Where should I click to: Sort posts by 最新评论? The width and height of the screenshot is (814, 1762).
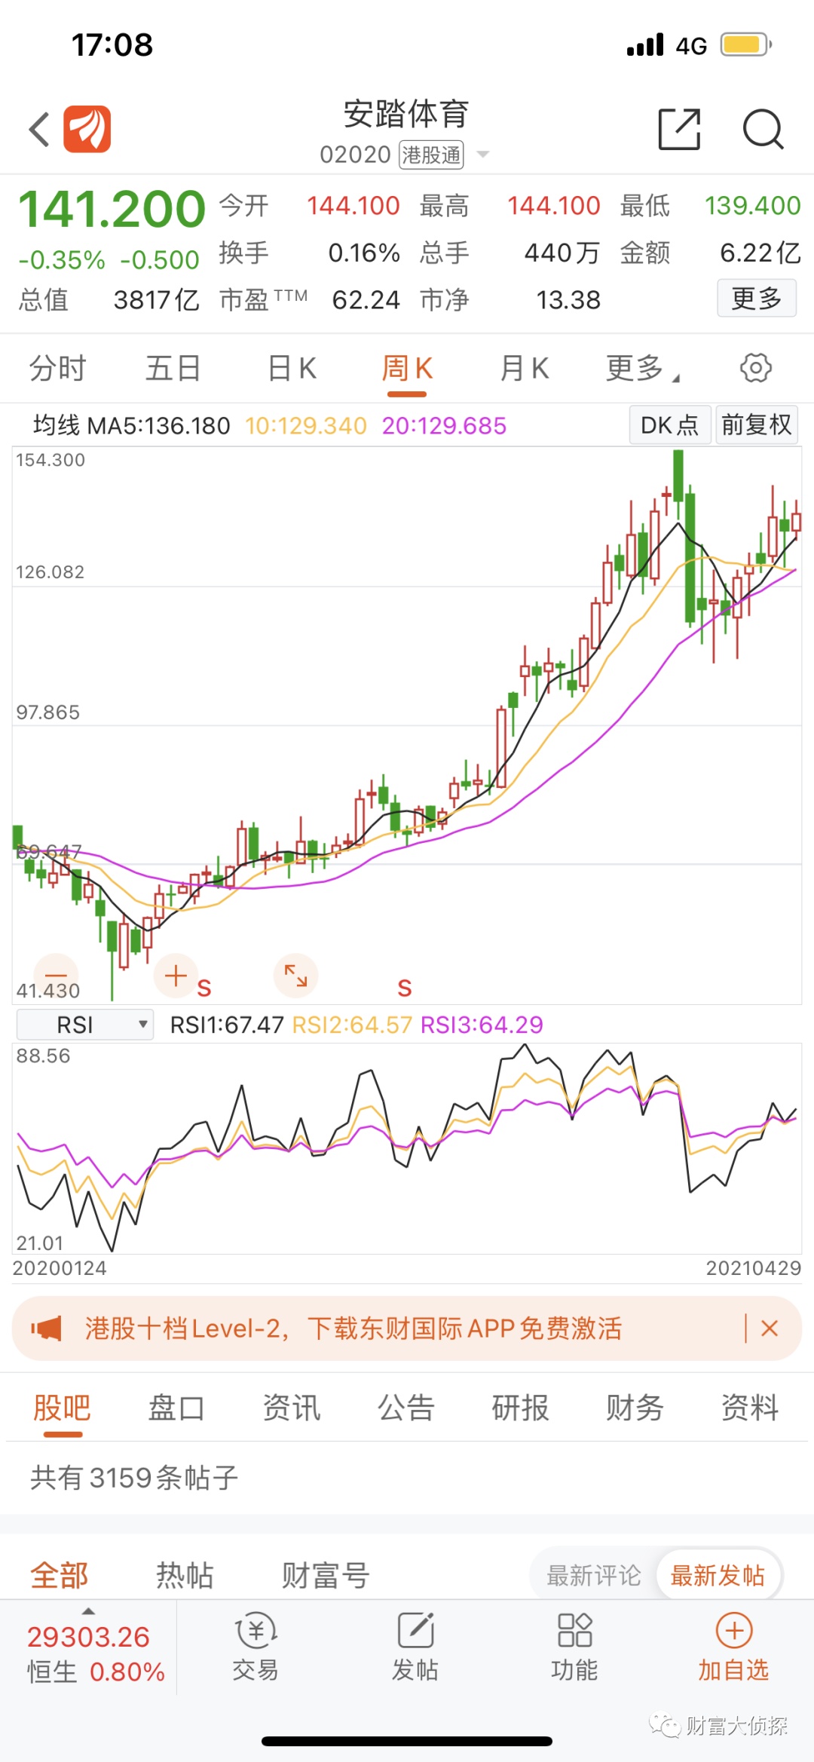click(x=594, y=1575)
